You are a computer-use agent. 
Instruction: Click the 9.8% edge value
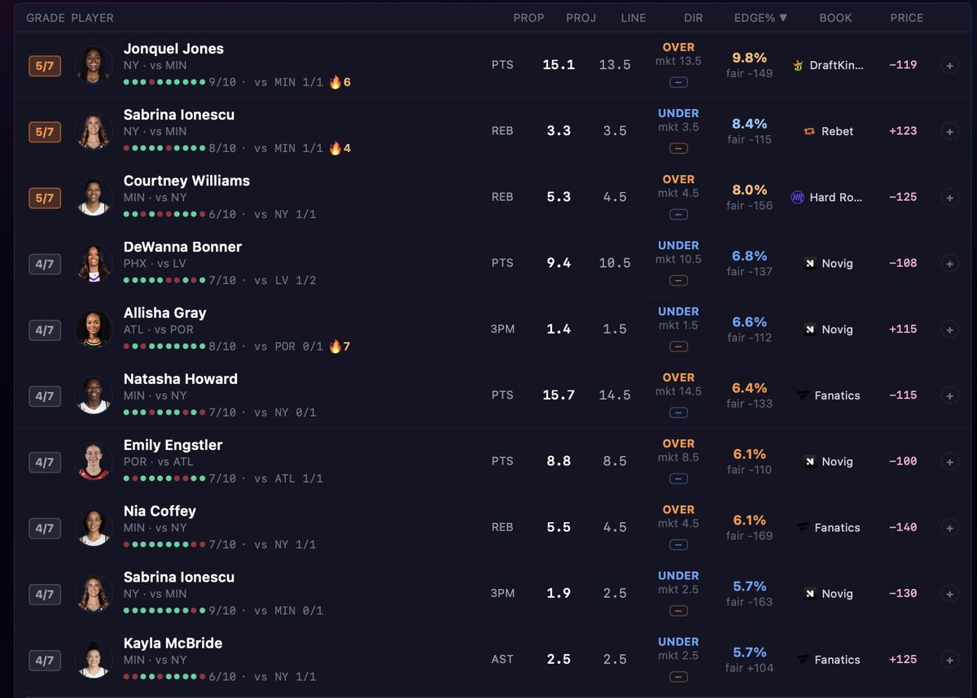(750, 58)
